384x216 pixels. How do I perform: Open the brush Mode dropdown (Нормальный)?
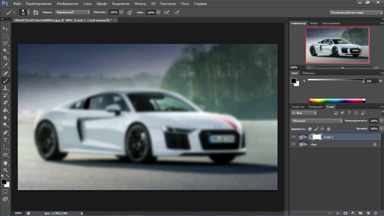(73, 12)
